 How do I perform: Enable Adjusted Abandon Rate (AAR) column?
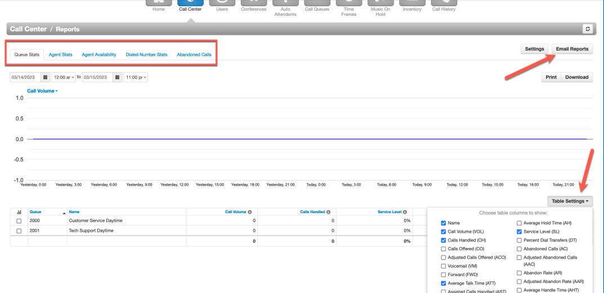pos(519,281)
